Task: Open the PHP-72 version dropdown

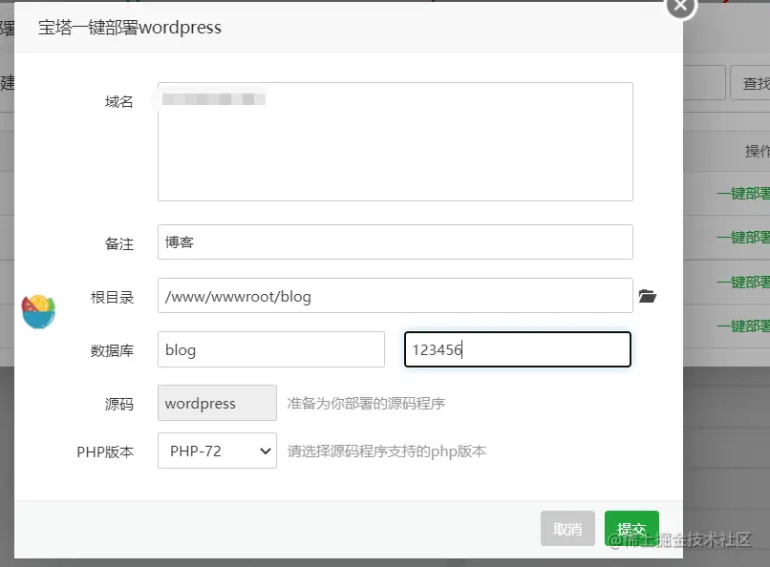Action: [x=217, y=451]
